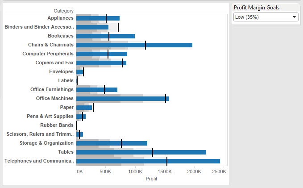Select the Rubber Bands category label
This screenshot has width=303, height=188.
pyautogui.click(x=57, y=125)
